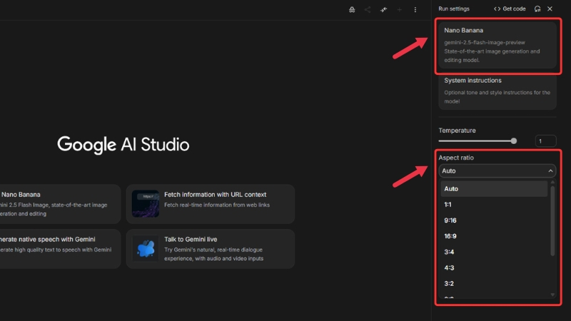The width and height of the screenshot is (571, 321).
Task: Click the compare mode icon
Action: (x=383, y=9)
